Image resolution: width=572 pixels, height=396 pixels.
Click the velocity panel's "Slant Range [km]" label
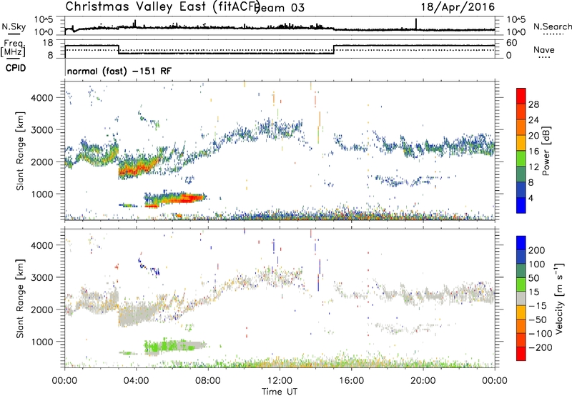point(20,298)
